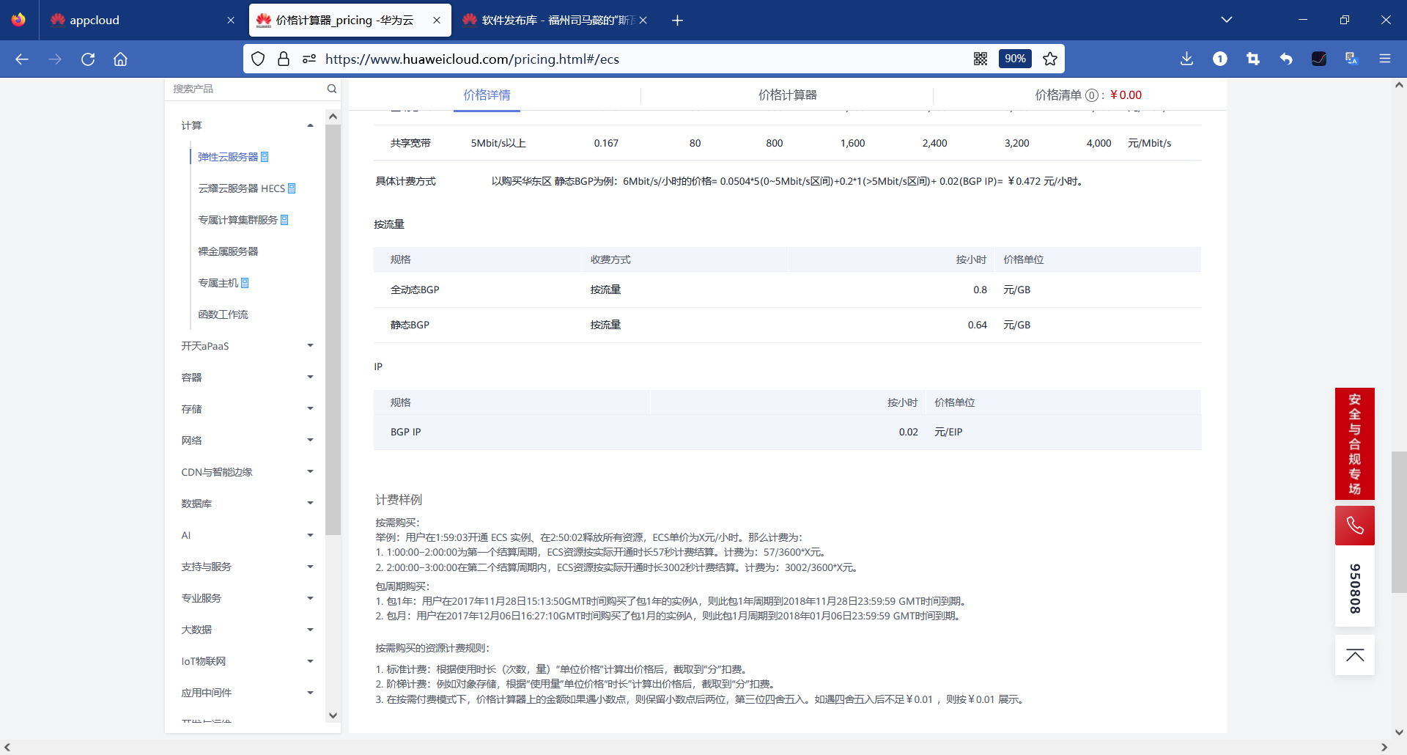Click the BGP IP row label
The width and height of the screenshot is (1407, 755).
tap(405, 432)
